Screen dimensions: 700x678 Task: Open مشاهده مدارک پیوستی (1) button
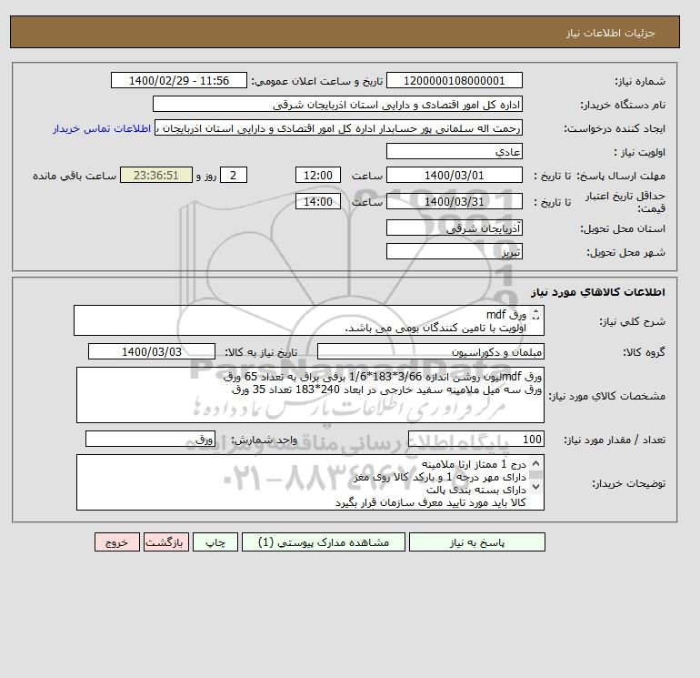click(x=324, y=542)
